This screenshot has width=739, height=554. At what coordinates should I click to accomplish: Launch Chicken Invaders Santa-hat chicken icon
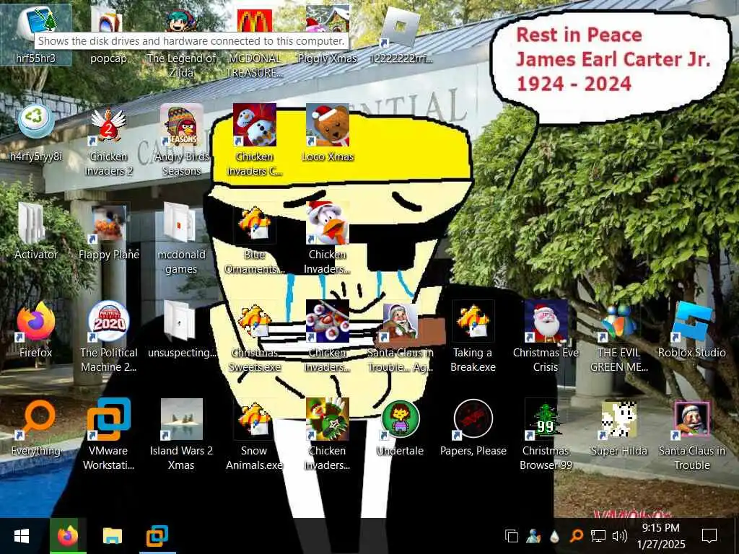coord(328,238)
